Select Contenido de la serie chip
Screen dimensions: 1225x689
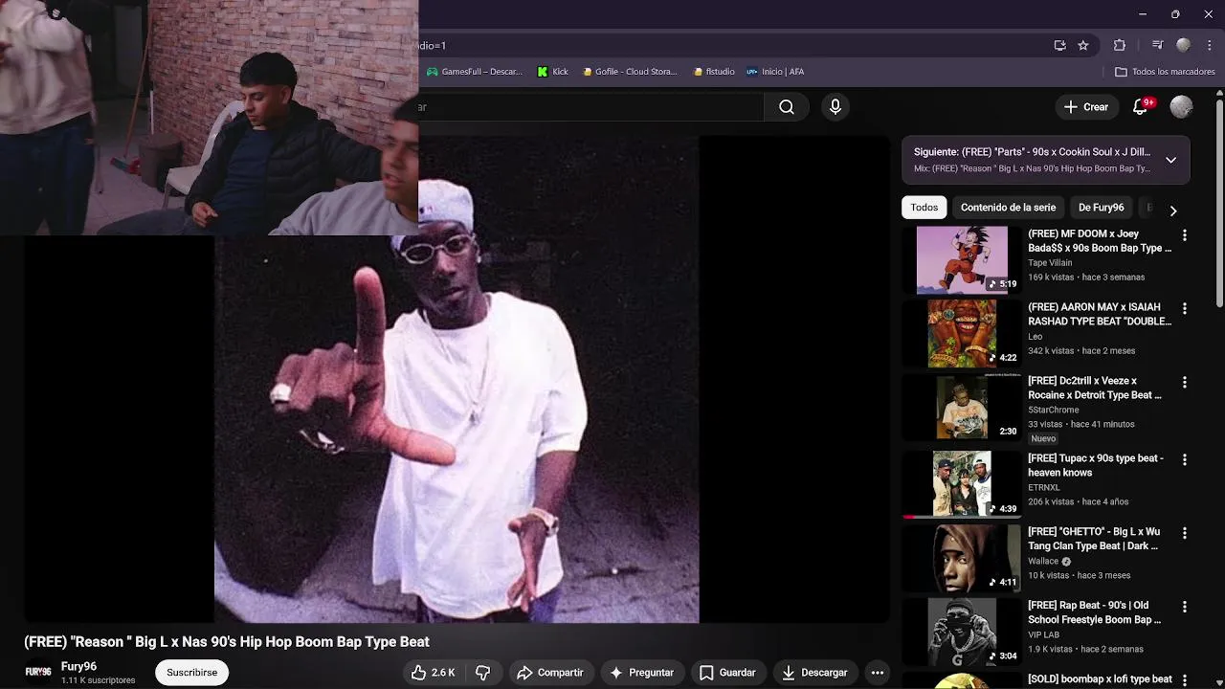tap(1008, 208)
